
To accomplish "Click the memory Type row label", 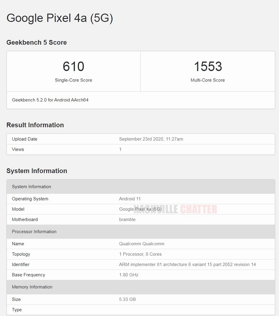I will 17,310.
